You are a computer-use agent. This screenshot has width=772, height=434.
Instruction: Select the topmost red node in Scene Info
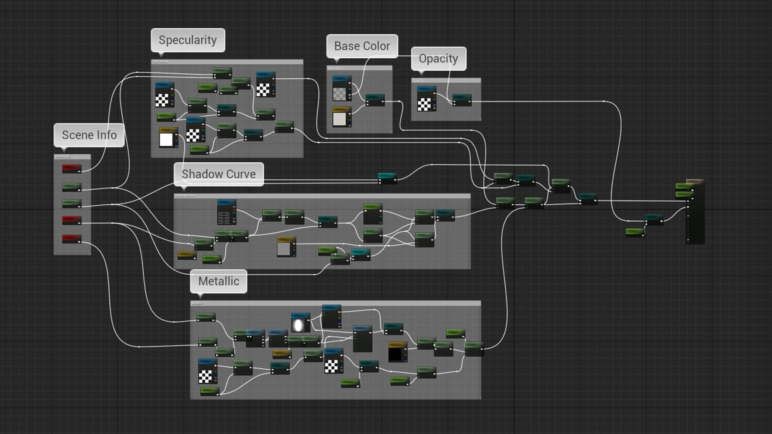click(72, 169)
